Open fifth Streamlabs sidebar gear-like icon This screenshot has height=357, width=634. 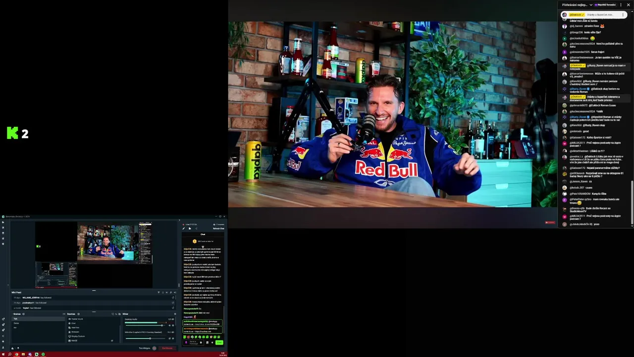(x=3, y=244)
